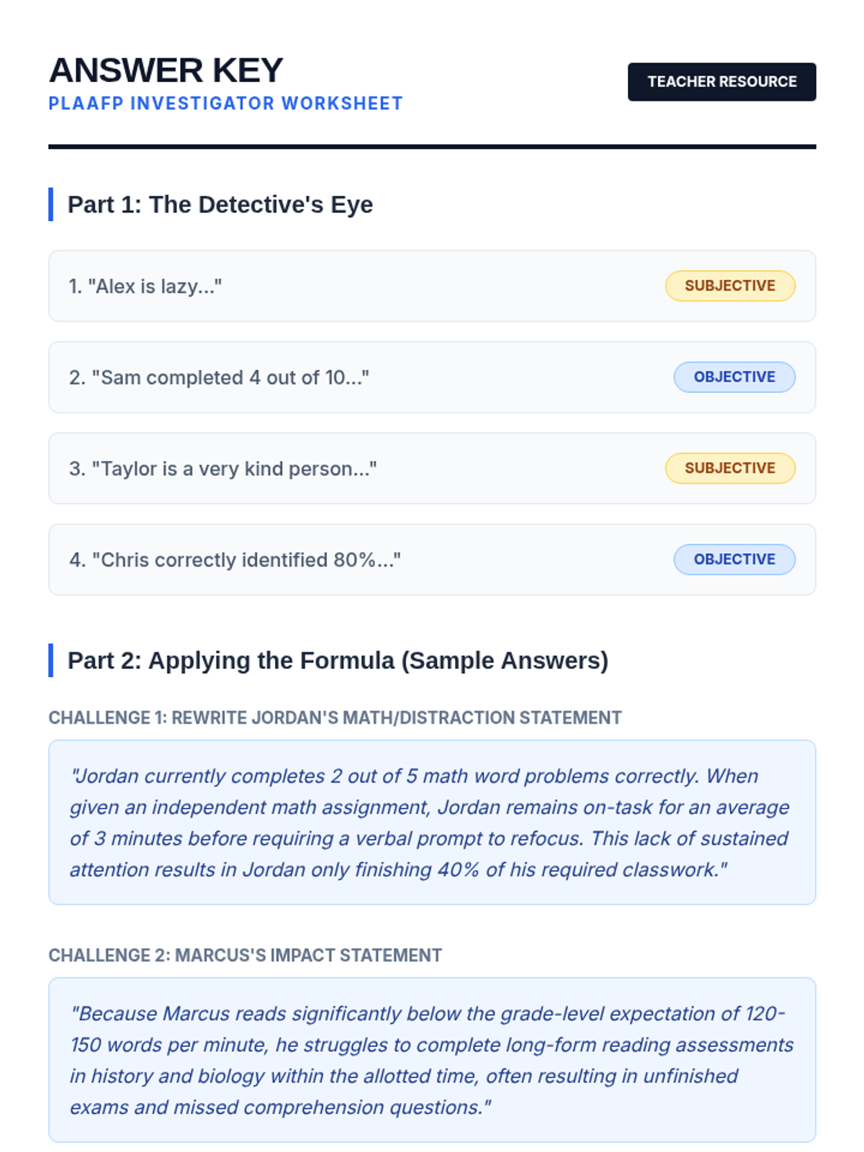Viewport: 864px width, 1152px height.
Task: Click the SUBJECTIVE badge beside the Taylor statement
Action: click(x=729, y=468)
